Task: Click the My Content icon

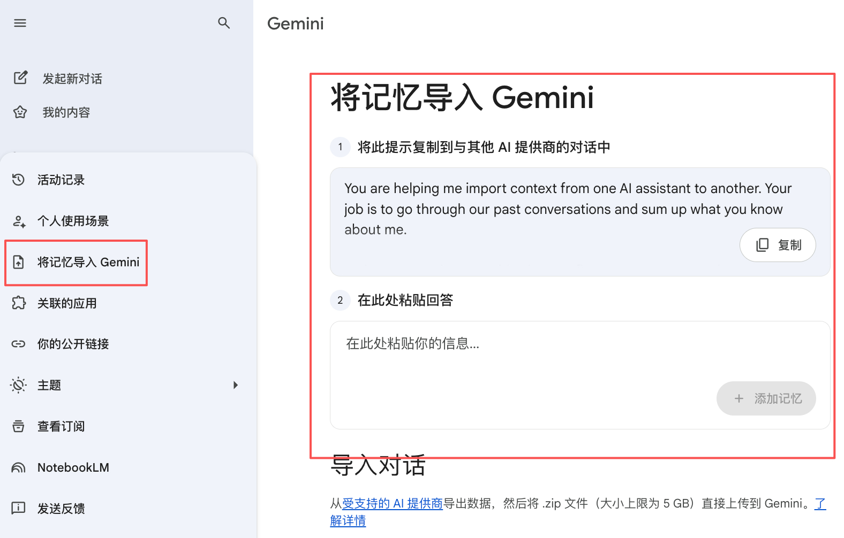Action: 20,112
